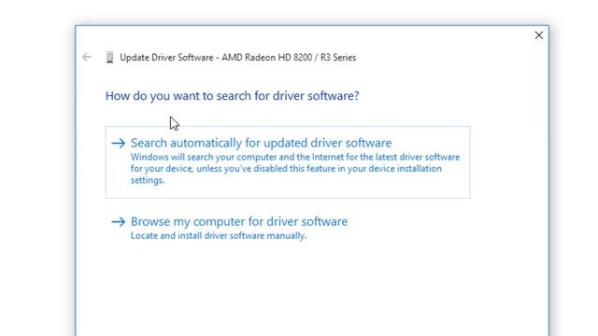The image size is (598, 336).
Task: Click the back arrow in the dialog header
Action: point(87,57)
